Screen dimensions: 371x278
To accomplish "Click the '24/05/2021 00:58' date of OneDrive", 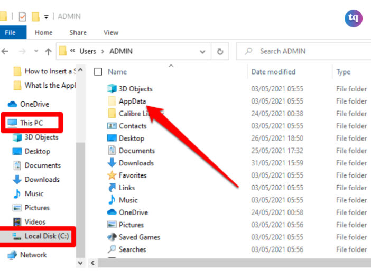I will click(277, 212).
